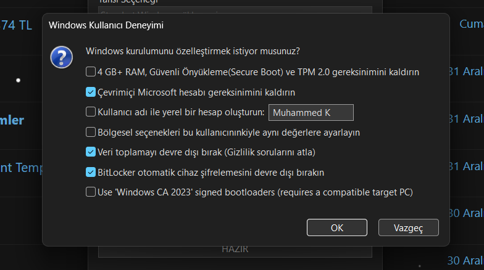Click the small white dot indicator
This screenshot has height=270, width=484.
pyautogui.click(x=19, y=80)
